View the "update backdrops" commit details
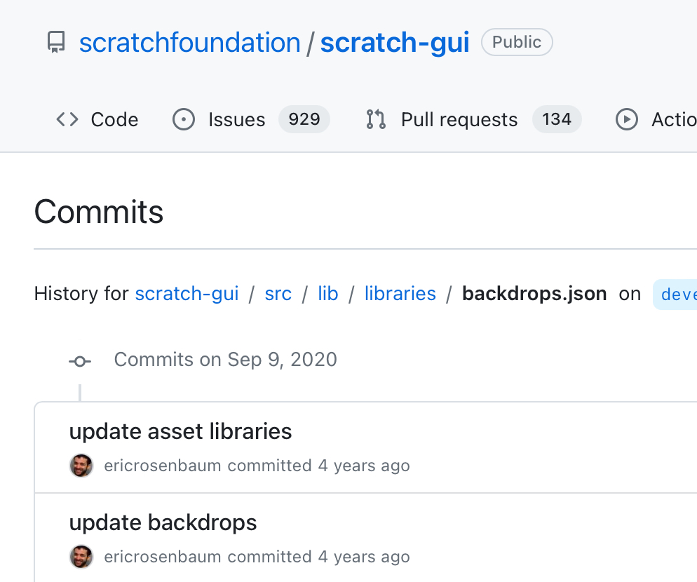 (163, 522)
